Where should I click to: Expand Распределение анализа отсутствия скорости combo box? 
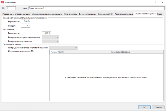[63, 48]
